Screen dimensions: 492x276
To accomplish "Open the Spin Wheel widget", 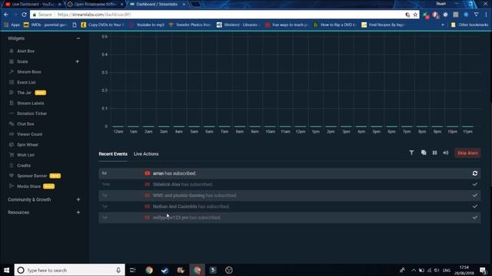I will click(x=28, y=145).
